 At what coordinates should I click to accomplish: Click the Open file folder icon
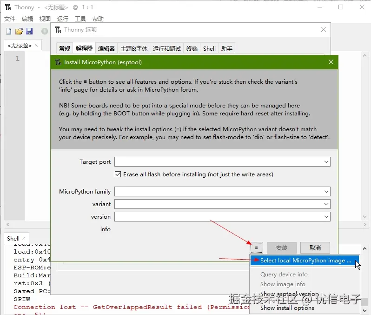click(x=19, y=31)
